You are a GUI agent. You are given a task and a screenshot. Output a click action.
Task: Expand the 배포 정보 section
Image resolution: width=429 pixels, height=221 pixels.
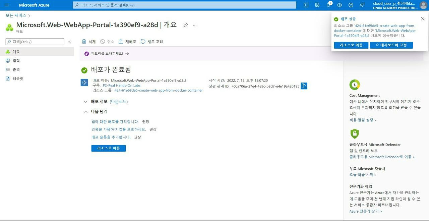pos(85,102)
